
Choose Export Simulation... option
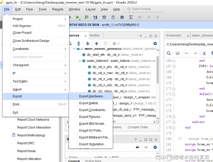pos(91,144)
